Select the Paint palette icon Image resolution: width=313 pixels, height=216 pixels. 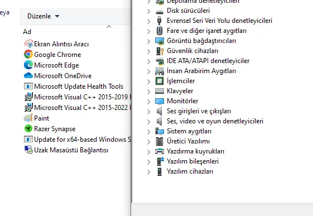[x=28, y=118]
